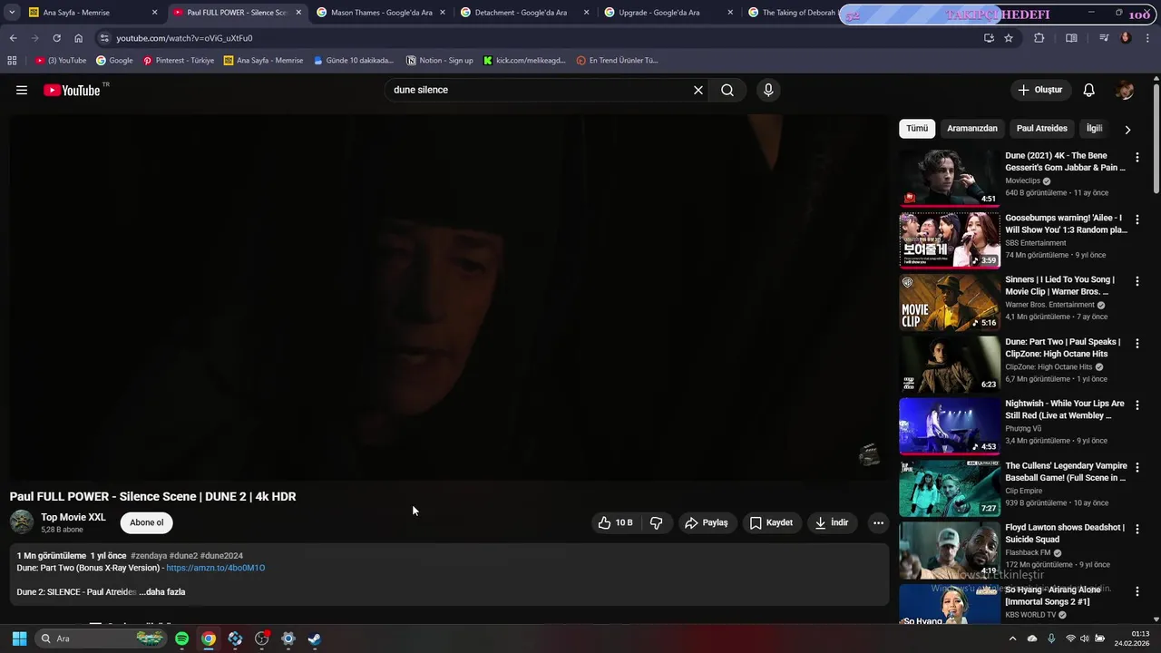Open options menu for Cullens baseball video
The image size is (1161, 653).
click(1137, 467)
